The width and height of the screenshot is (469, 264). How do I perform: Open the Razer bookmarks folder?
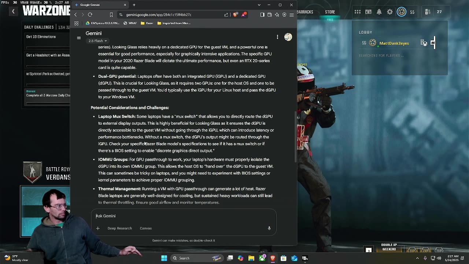point(147,23)
